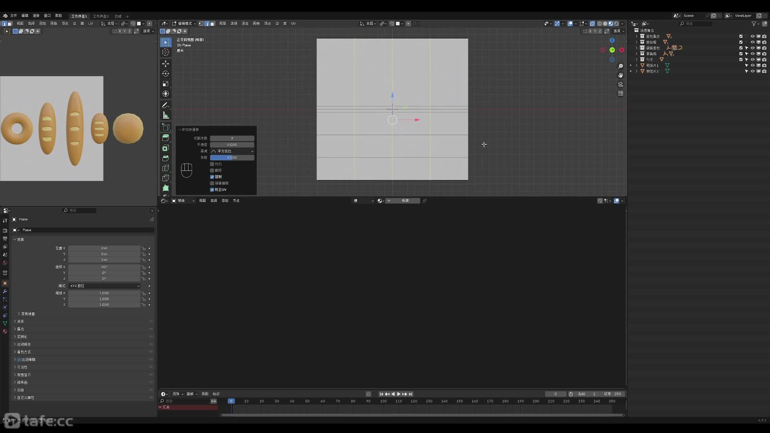770x433 pixels.
Task: Click the hand pan view icon
Action: tap(620, 75)
